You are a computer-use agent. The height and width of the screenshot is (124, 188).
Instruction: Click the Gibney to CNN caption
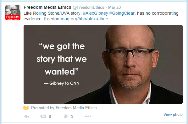coord(62,83)
